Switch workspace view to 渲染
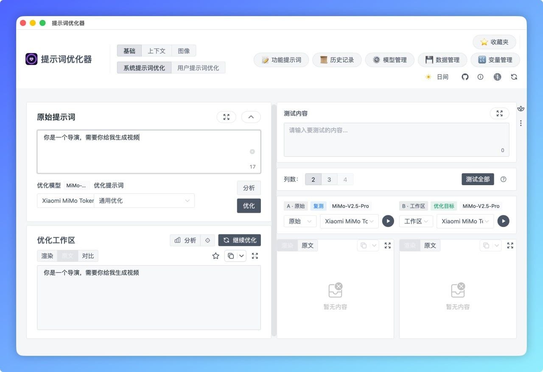 (47, 256)
